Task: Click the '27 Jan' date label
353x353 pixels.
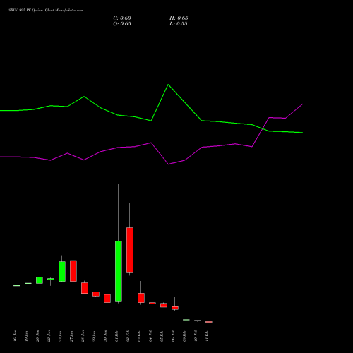Action: tap(72, 336)
